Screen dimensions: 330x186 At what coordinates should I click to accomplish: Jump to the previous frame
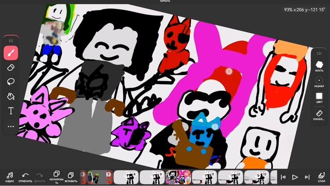(x=283, y=177)
